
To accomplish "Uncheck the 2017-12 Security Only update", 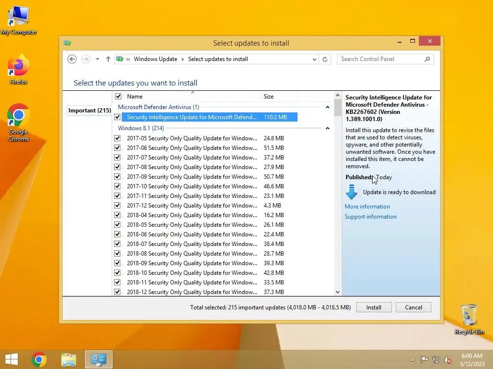I will [117, 206].
